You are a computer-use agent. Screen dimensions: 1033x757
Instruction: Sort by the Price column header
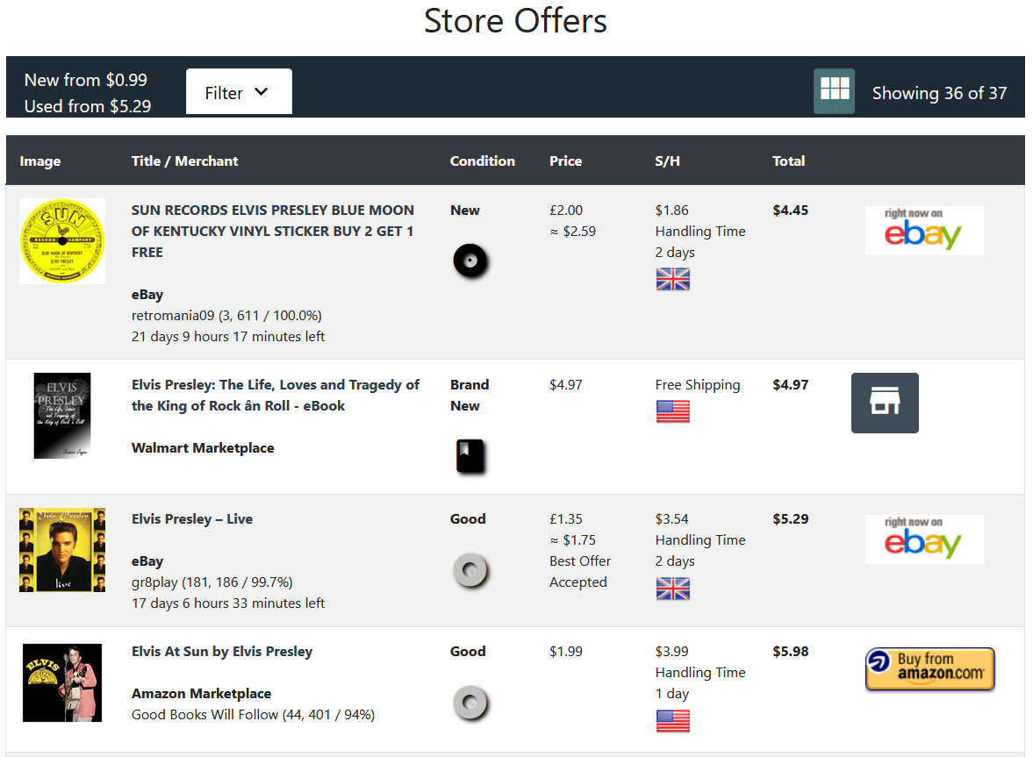pyautogui.click(x=565, y=161)
